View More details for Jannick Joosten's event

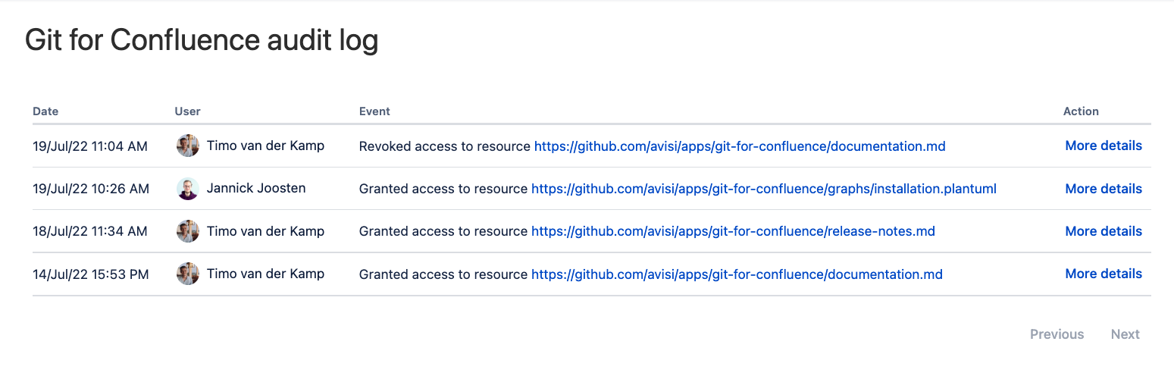[1103, 189]
